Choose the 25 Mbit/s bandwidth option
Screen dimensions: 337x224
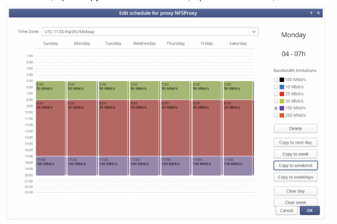(276, 94)
